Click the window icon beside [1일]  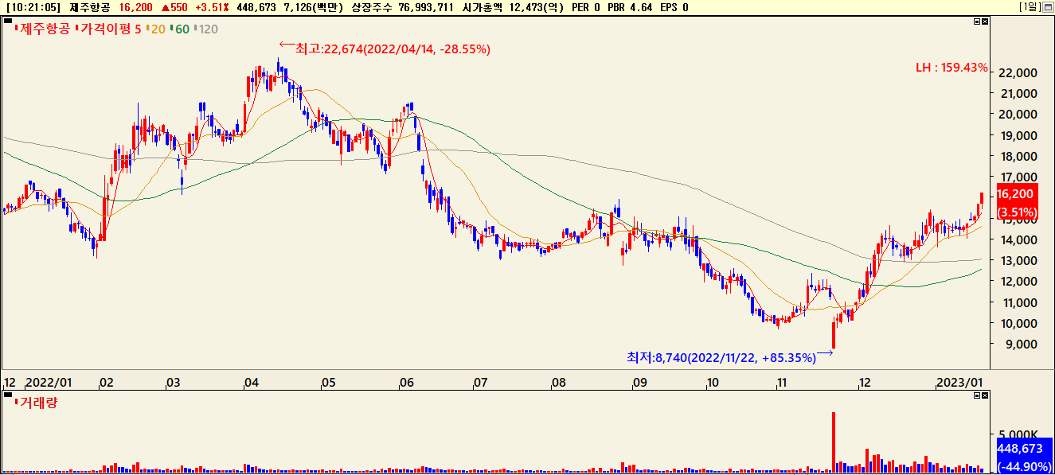1049,7
